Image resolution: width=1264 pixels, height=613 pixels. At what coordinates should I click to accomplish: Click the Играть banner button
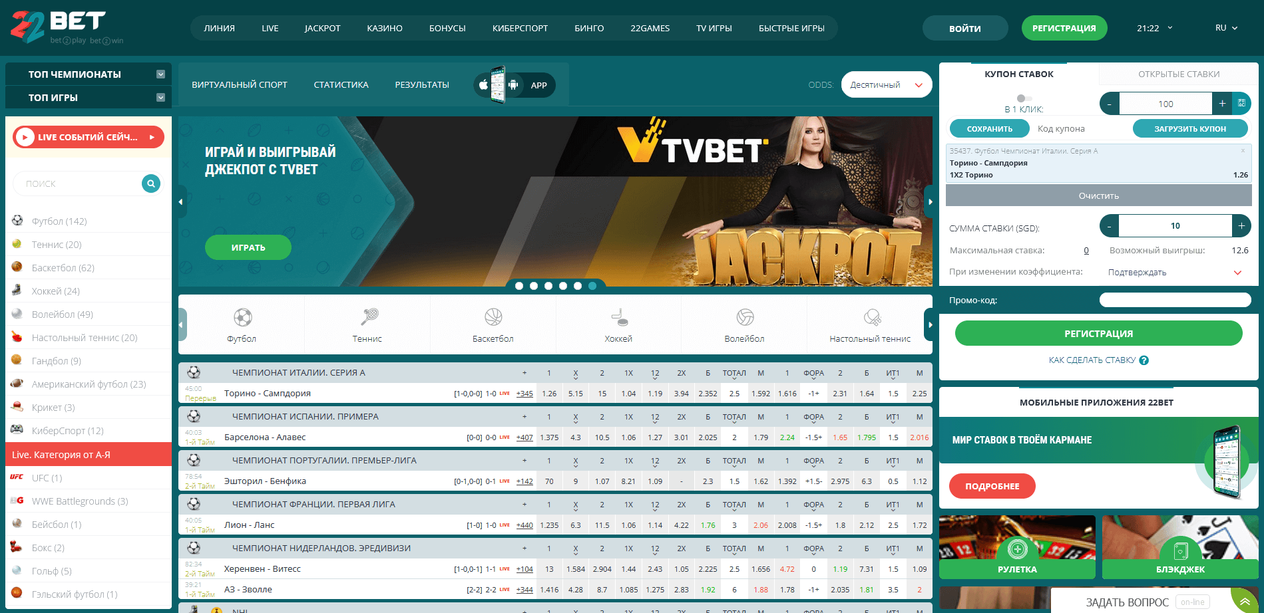tap(248, 247)
